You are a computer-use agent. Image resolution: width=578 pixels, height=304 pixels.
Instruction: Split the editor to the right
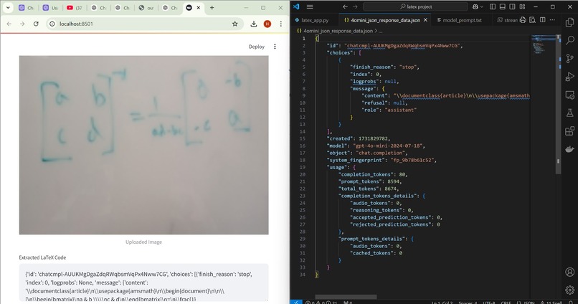point(543,20)
